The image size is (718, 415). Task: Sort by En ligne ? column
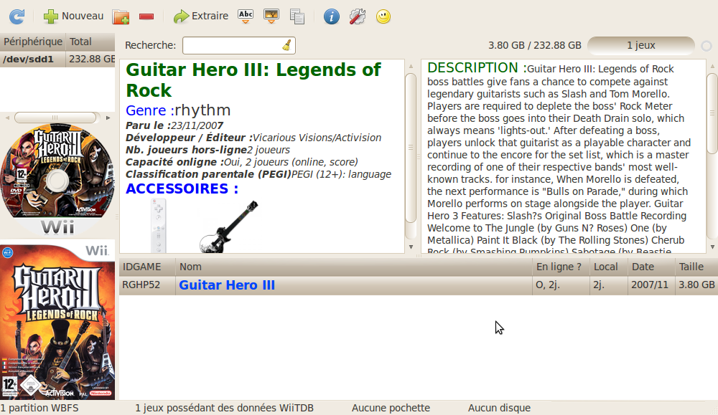(561, 267)
